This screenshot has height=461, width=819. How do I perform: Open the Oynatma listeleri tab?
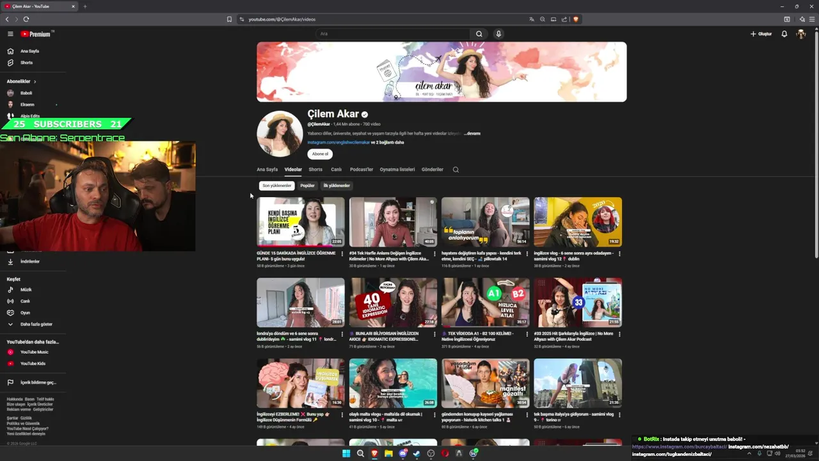click(397, 170)
